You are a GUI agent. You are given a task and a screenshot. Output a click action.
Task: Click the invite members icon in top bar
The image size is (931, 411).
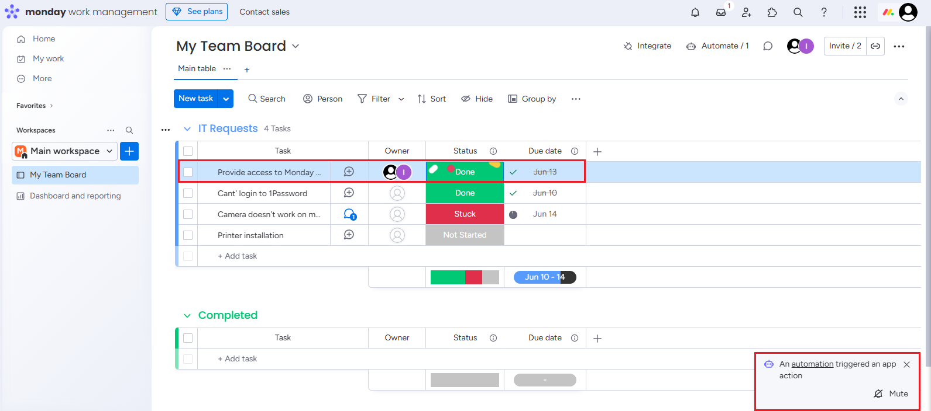tap(747, 12)
